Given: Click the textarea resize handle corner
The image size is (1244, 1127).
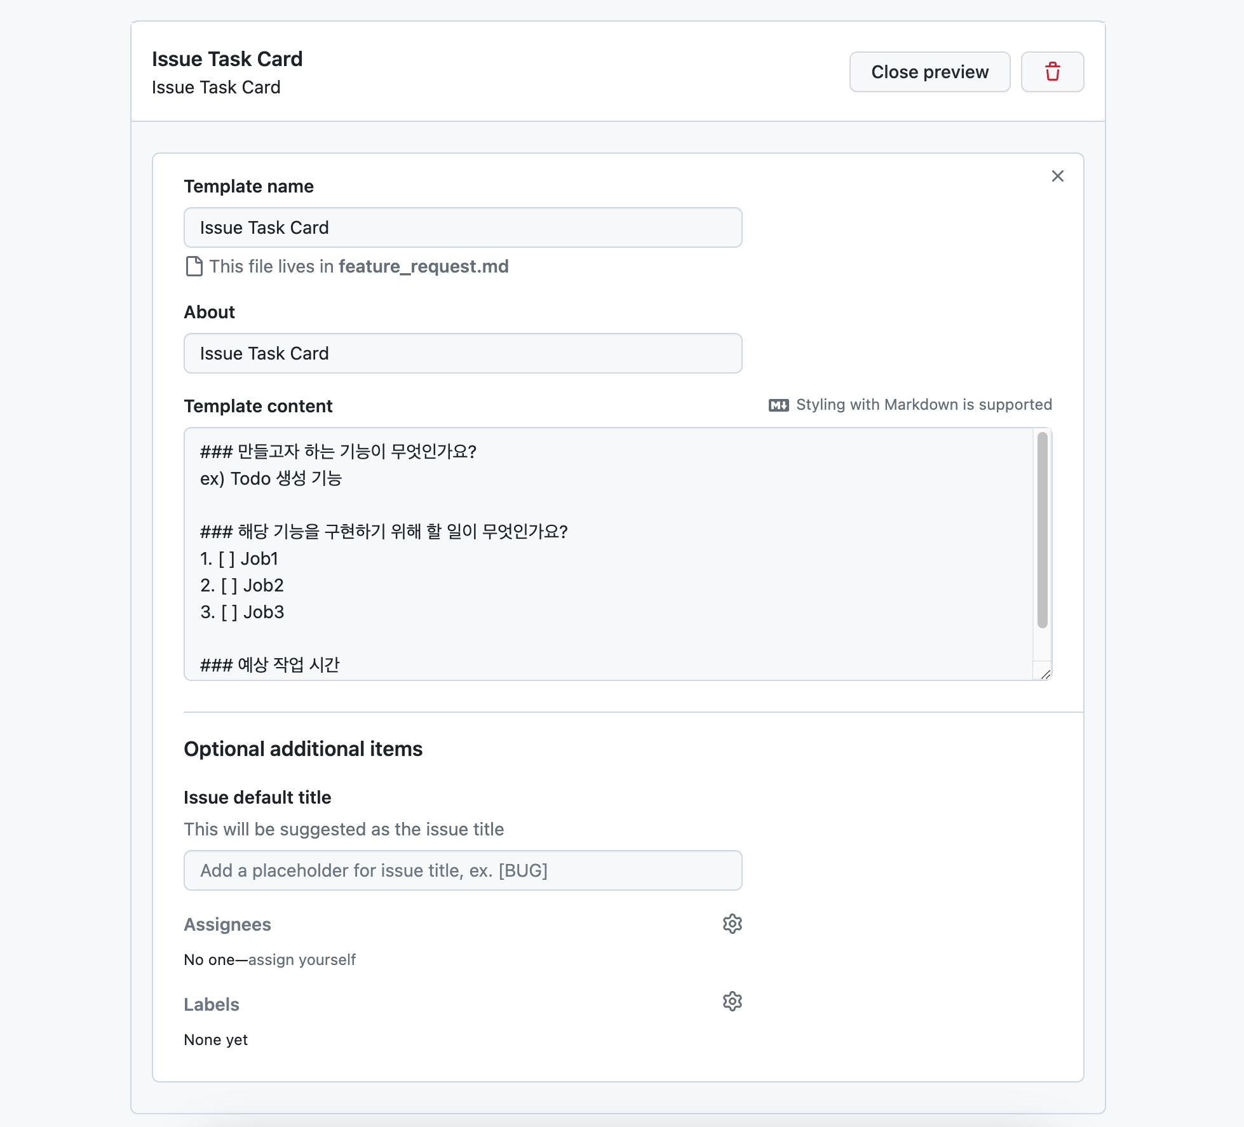Looking at the screenshot, I should (1045, 674).
